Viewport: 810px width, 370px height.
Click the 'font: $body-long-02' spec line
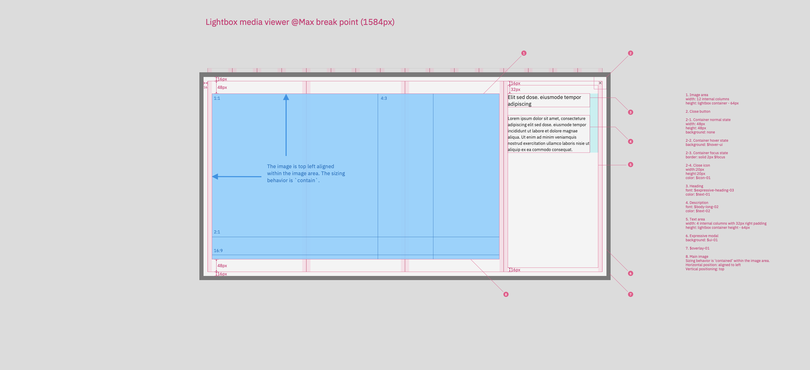coord(702,207)
